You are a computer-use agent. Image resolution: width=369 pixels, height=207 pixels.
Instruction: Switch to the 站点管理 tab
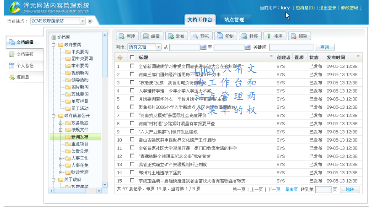[234, 20]
